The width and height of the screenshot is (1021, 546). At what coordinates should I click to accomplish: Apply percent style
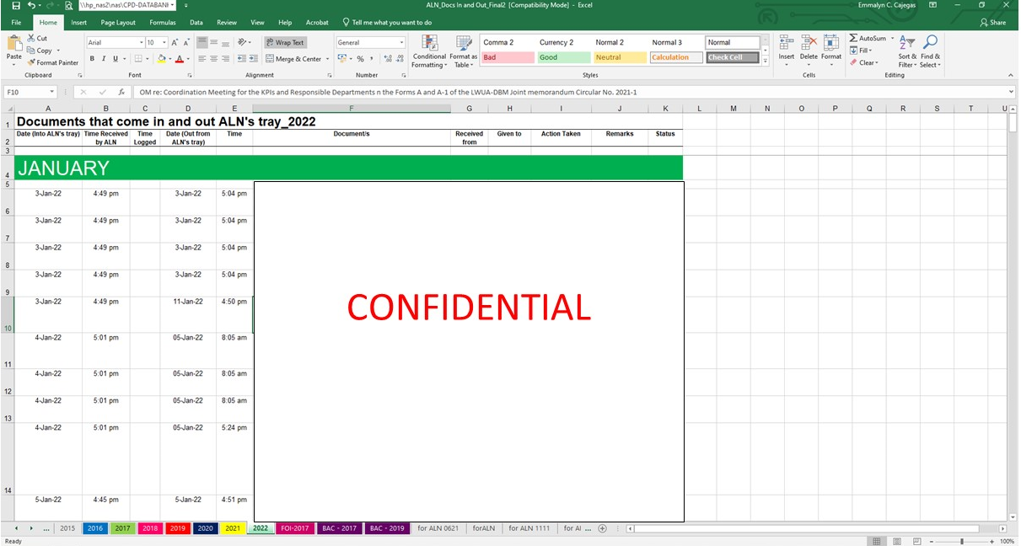pos(360,59)
